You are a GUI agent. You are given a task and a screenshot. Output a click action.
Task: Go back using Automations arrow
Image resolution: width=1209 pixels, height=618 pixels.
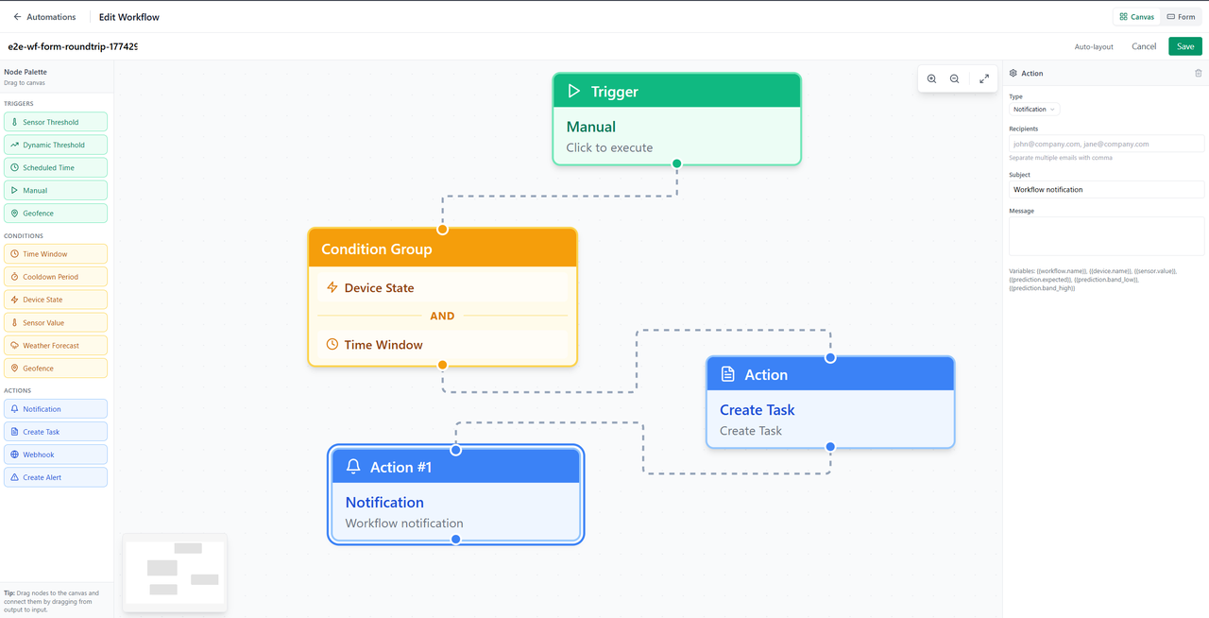[x=44, y=17]
